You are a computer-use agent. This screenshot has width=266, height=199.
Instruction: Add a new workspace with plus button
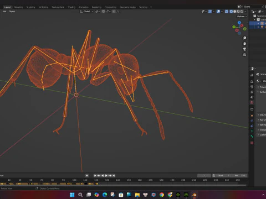tap(151, 7)
